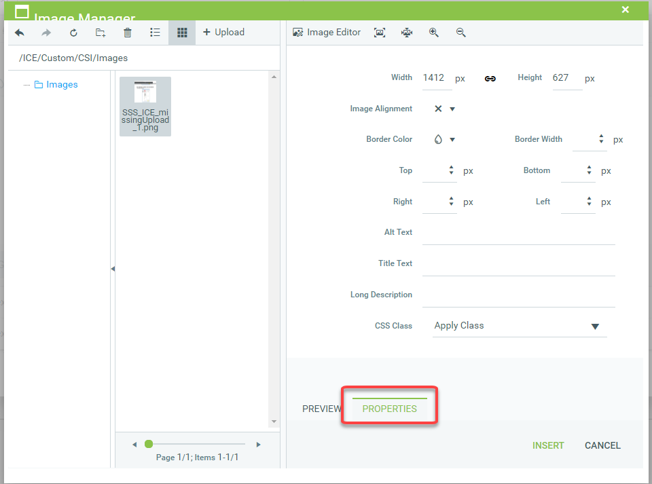Screen dimensions: 652x484
Task: Switch to the Preview tab
Action: pyautogui.click(x=322, y=409)
